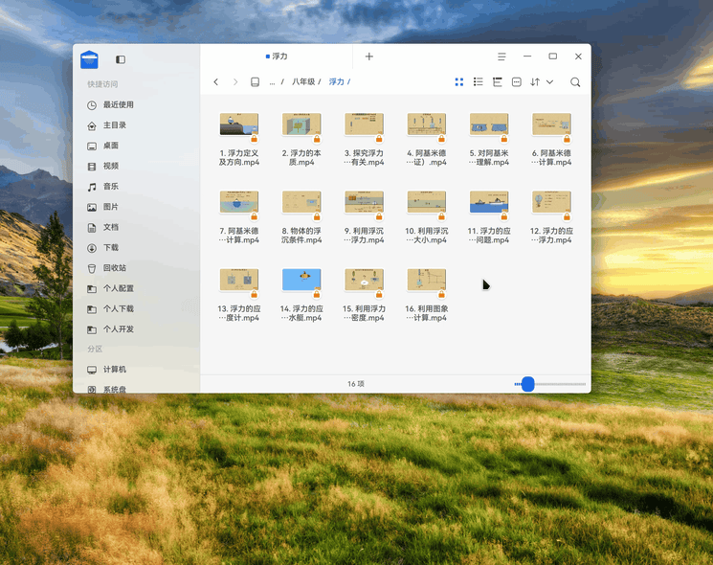This screenshot has width=713, height=565.
Task: Open the hamburger main menu
Action: pyautogui.click(x=501, y=56)
